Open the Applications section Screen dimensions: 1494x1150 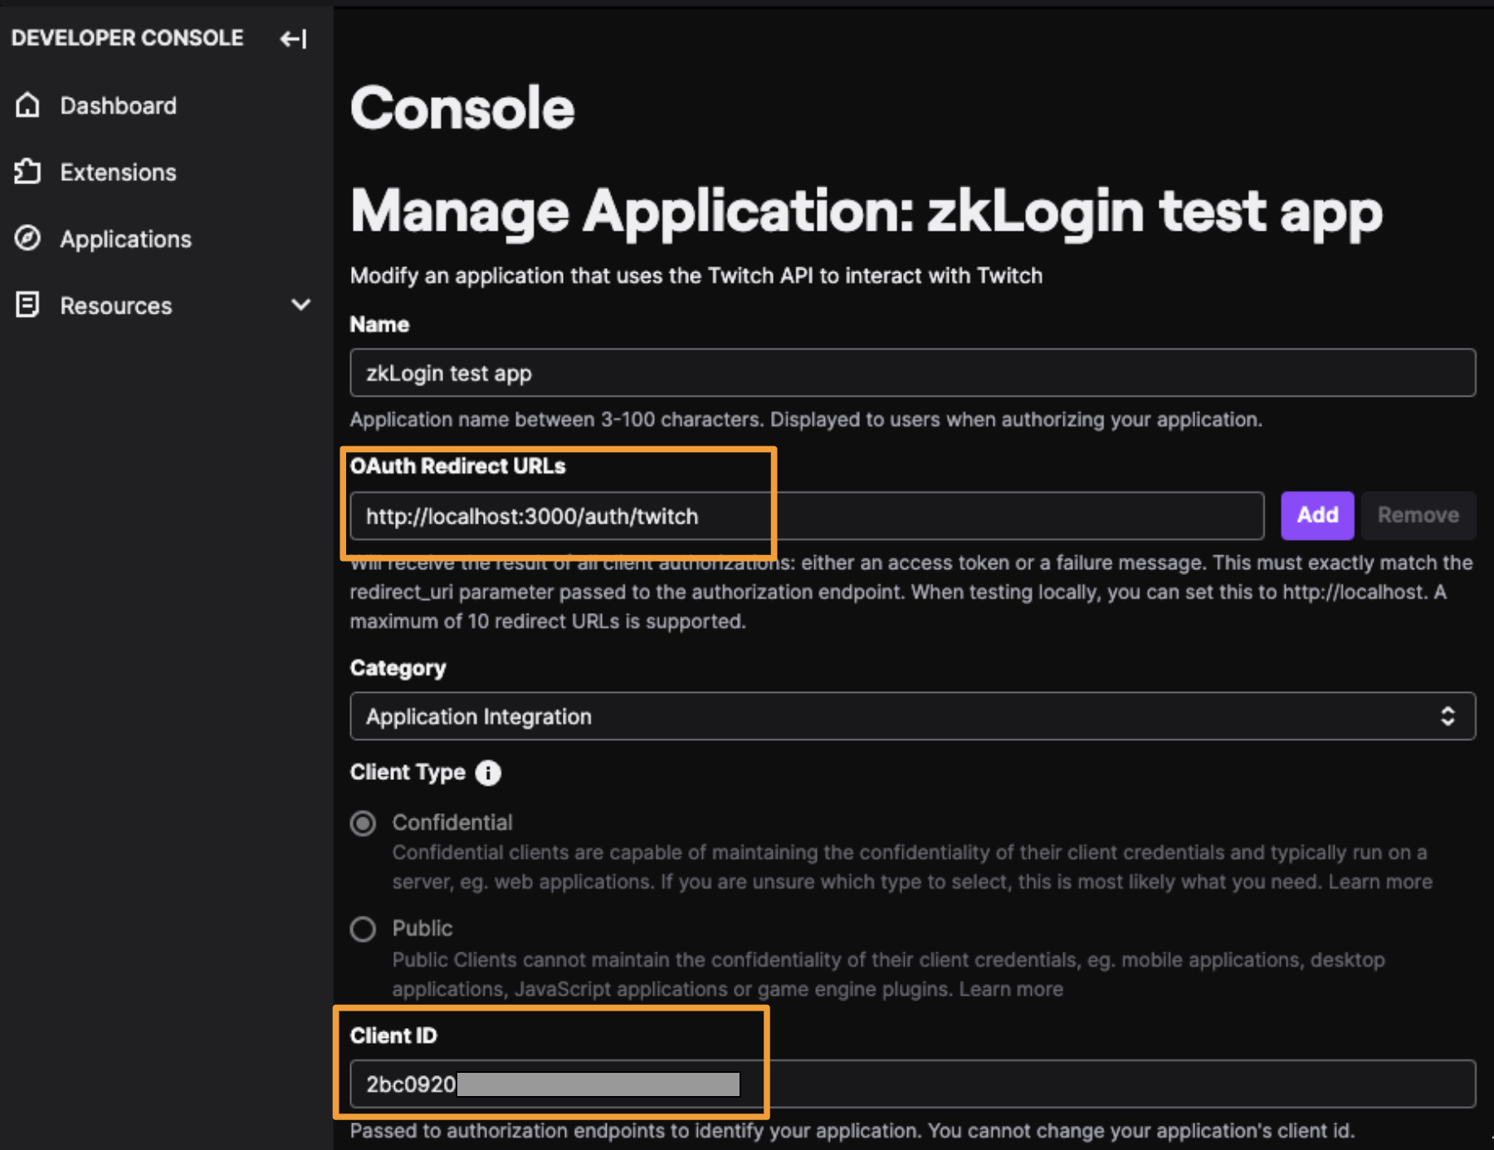click(125, 239)
